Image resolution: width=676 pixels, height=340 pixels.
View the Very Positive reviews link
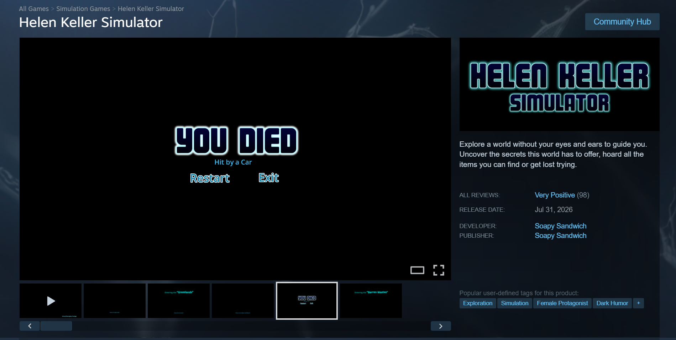coord(555,195)
